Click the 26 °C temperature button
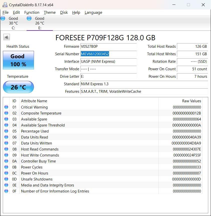211x216 pixels. pyautogui.click(x=18, y=87)
